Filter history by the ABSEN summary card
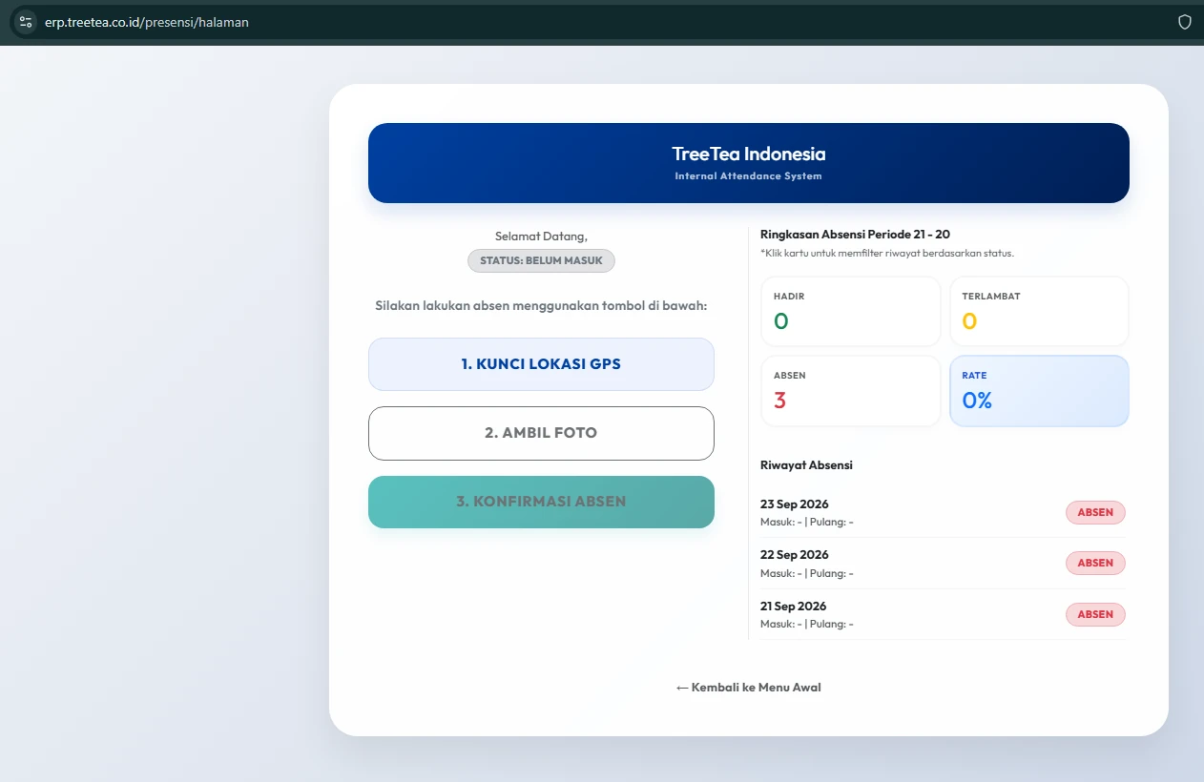Screen dimensions: 1204x782 pos(851,391)
